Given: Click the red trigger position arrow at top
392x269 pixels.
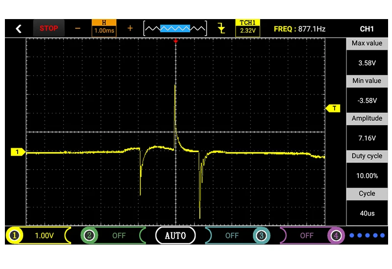Looking at the screenshot, I should (176, 41).
